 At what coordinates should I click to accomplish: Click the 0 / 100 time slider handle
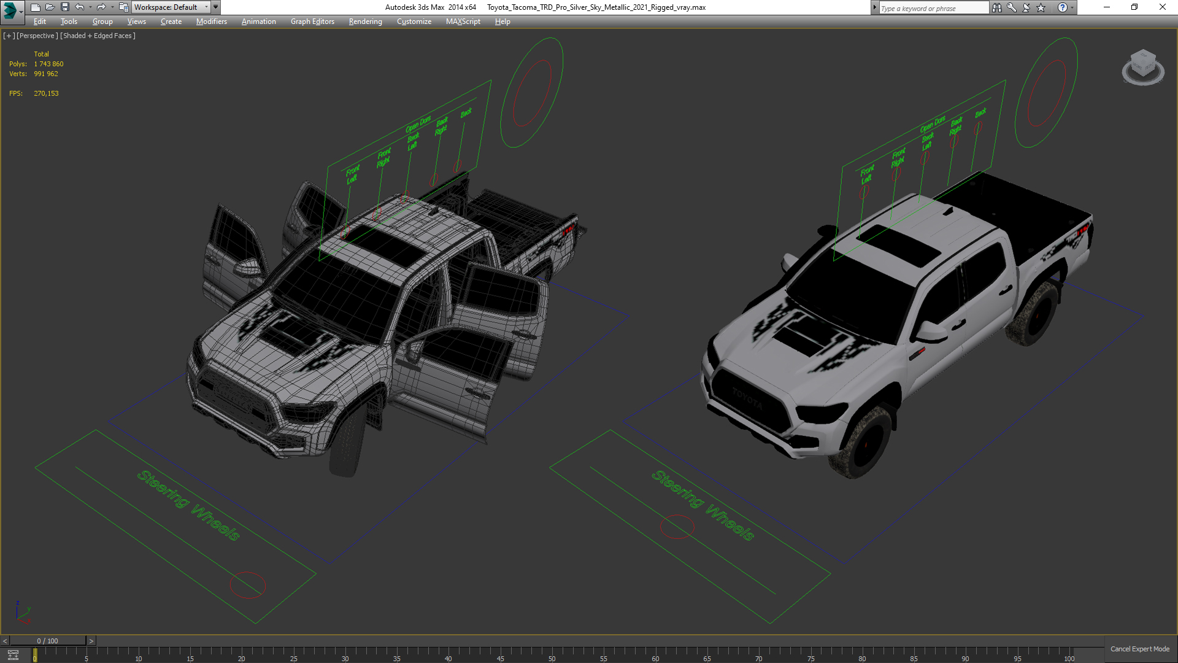tap(48, 641)
